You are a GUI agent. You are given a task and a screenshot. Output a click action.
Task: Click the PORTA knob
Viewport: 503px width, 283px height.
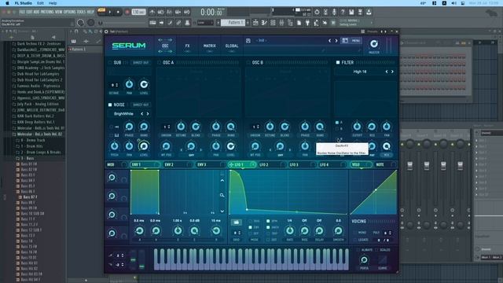(364, 259)
